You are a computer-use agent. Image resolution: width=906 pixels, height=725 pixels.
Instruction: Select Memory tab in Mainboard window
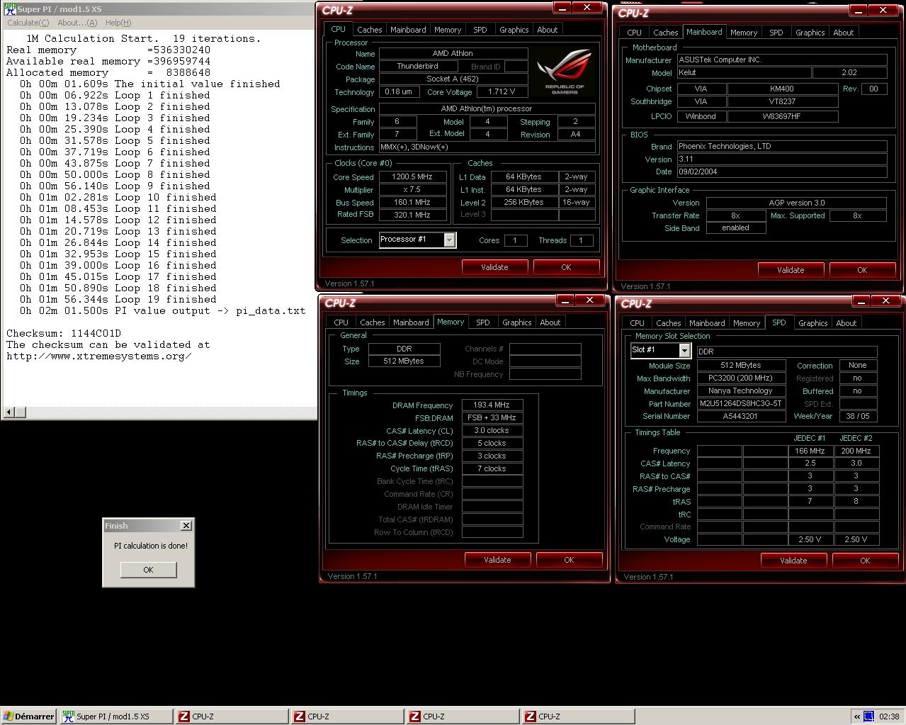tap(744, 33)
